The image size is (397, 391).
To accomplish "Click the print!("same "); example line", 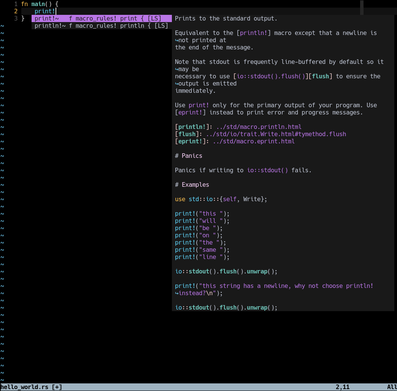I will pyautogui.click(x=202, y=250).
